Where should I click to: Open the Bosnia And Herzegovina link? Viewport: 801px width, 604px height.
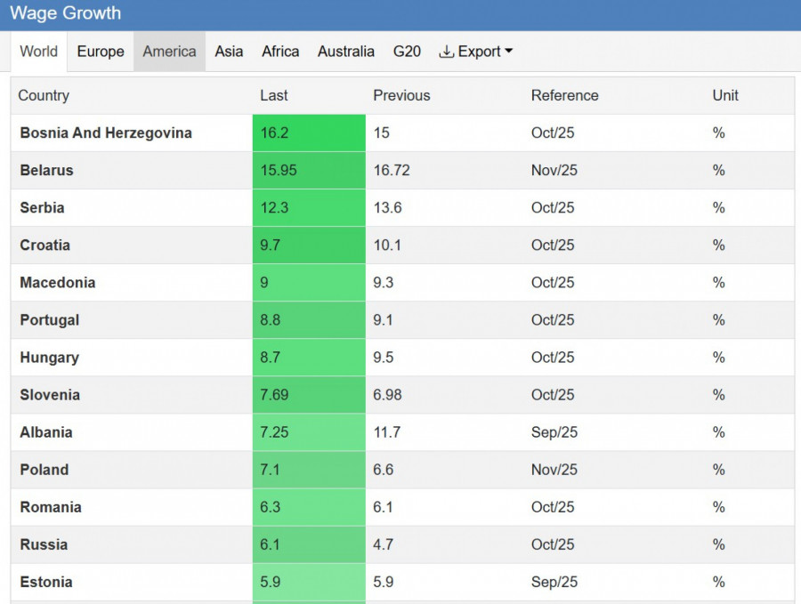106,133
